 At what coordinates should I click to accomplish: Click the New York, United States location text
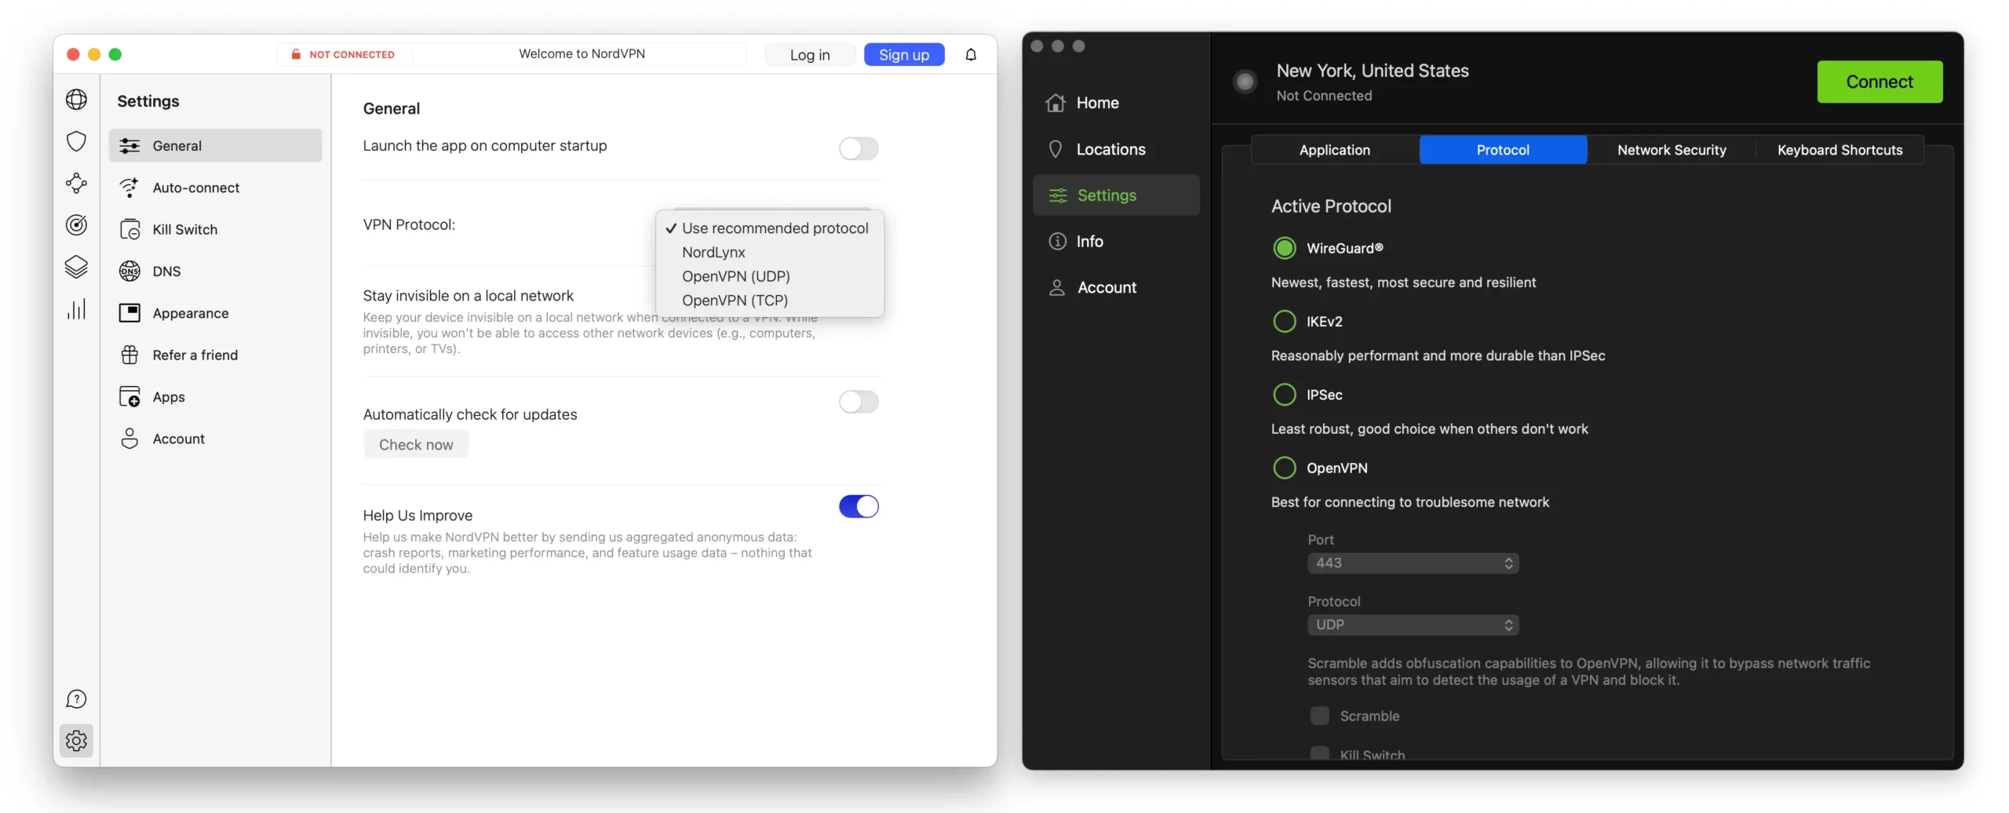click(1373, 71)
